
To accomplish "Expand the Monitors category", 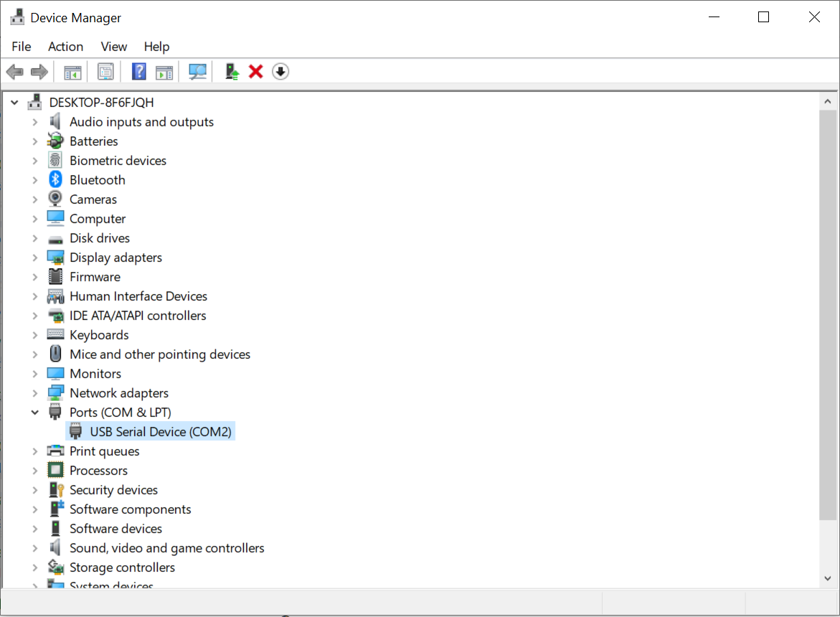I will pyautogui.click(x=35, y=373).
